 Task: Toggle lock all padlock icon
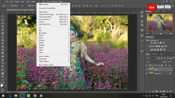pyautogui.click(x=162, y=65)
